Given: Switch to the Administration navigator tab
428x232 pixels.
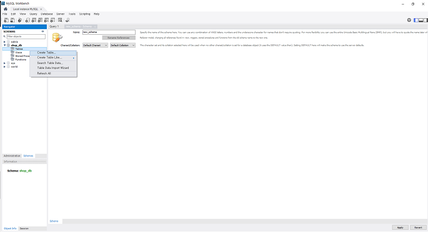Looking at the screenshot, I should [12, 156].
